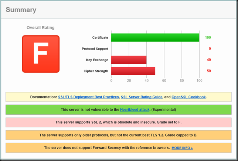Open the OpenSSL Cookbook link
The image size is (238, 161).
188,97
